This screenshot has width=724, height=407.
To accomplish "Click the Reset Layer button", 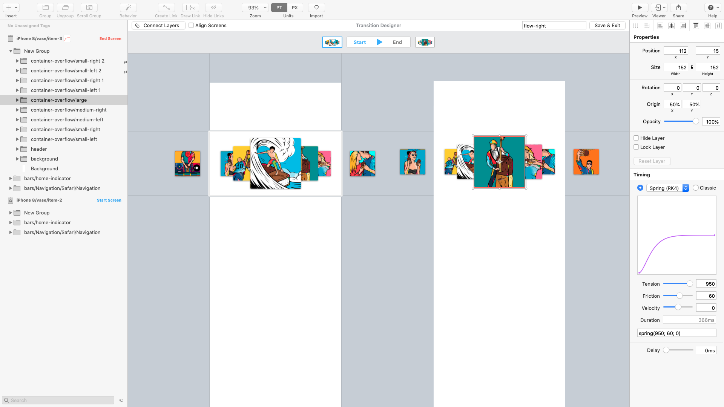I will tap(652, 161).
